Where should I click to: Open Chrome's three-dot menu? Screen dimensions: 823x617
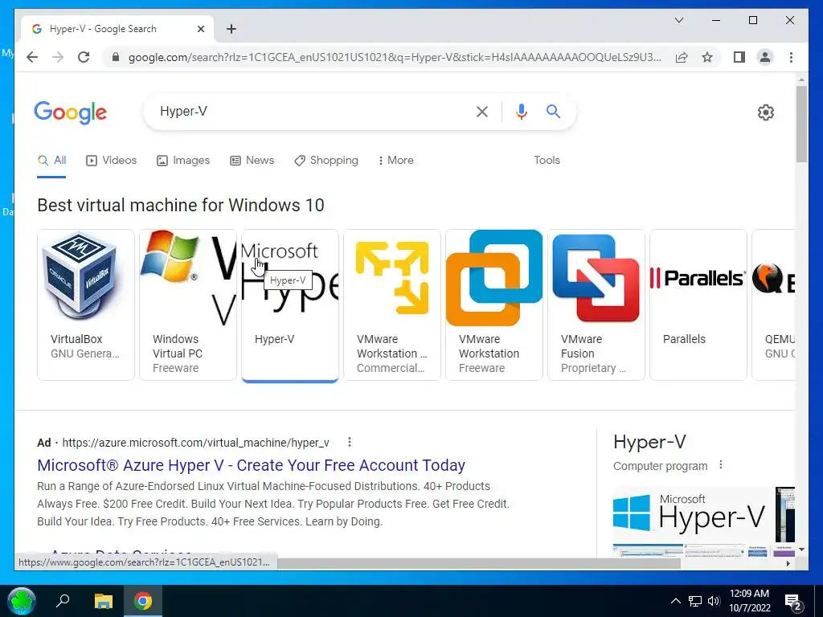coord(791,57)
